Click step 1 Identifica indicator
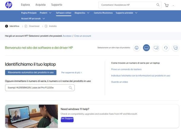Image resolution: width=181 pixels, height=129 pixels. coord(12,26)
